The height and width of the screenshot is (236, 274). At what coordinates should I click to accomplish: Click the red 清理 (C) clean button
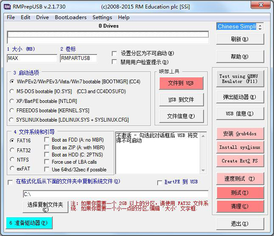240,206
